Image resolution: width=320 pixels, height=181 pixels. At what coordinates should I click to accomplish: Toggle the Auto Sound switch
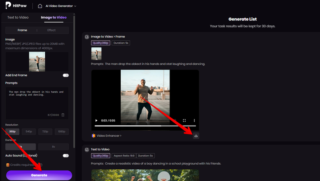(x=66, y=156)
